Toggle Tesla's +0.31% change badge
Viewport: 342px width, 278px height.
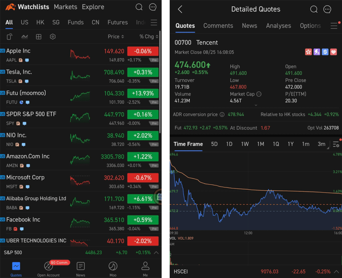143,72
